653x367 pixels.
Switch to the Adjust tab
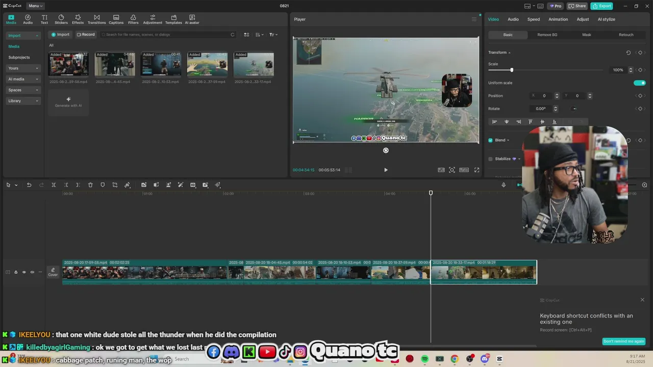click(x=583, y=19)
